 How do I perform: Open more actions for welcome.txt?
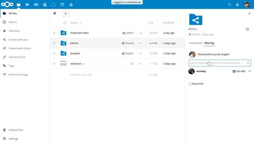click(x=140, y=64)
